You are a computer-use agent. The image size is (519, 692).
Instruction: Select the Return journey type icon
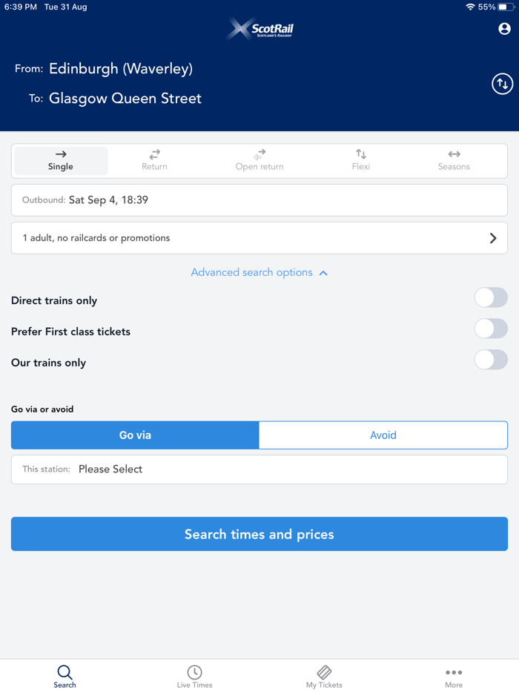[153, 156]
